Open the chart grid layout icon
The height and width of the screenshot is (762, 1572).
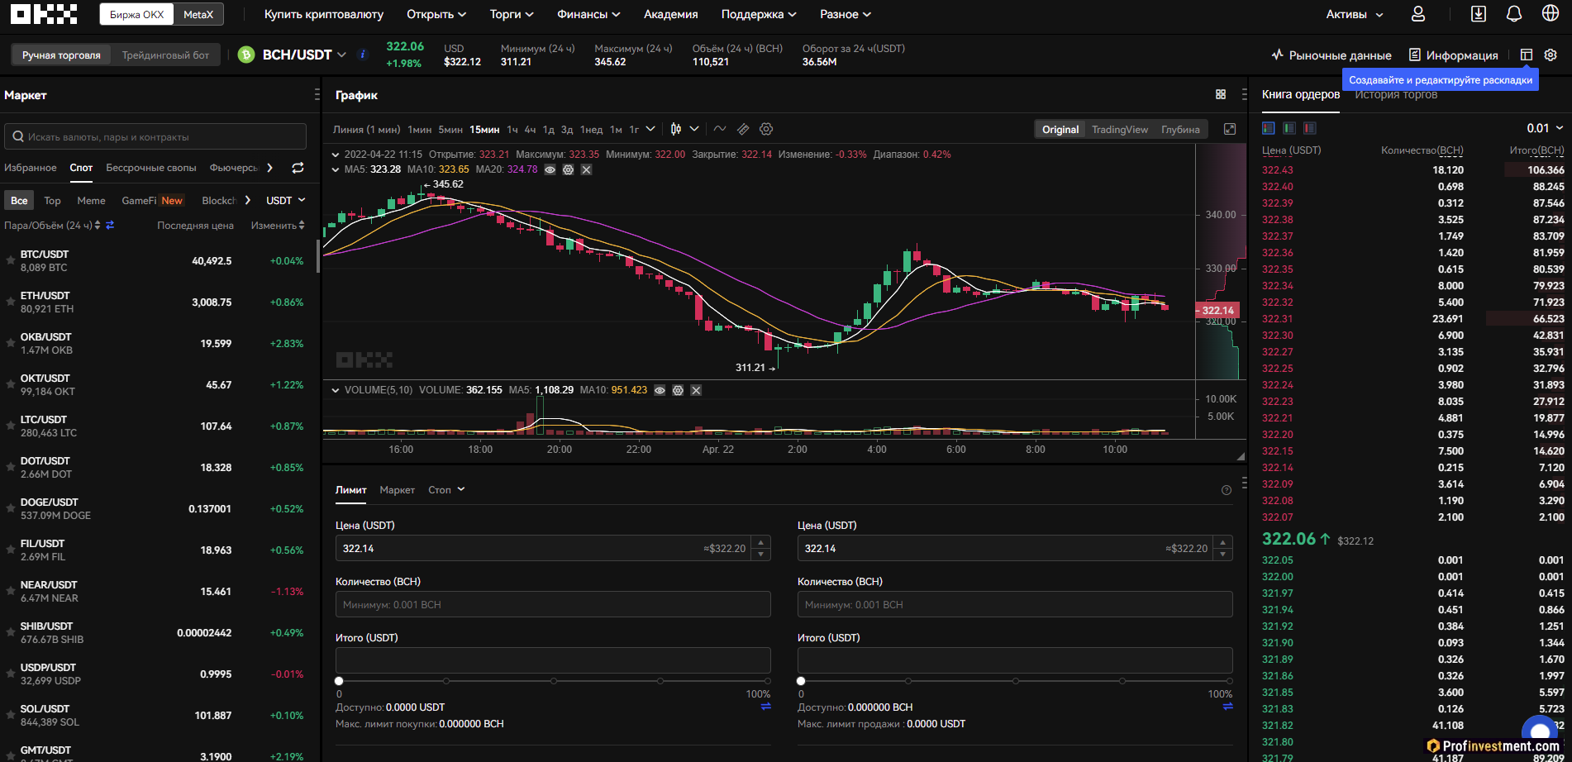click(1221, 94)
